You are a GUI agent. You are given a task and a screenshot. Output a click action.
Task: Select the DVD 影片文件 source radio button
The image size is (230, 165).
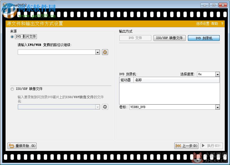12,37
